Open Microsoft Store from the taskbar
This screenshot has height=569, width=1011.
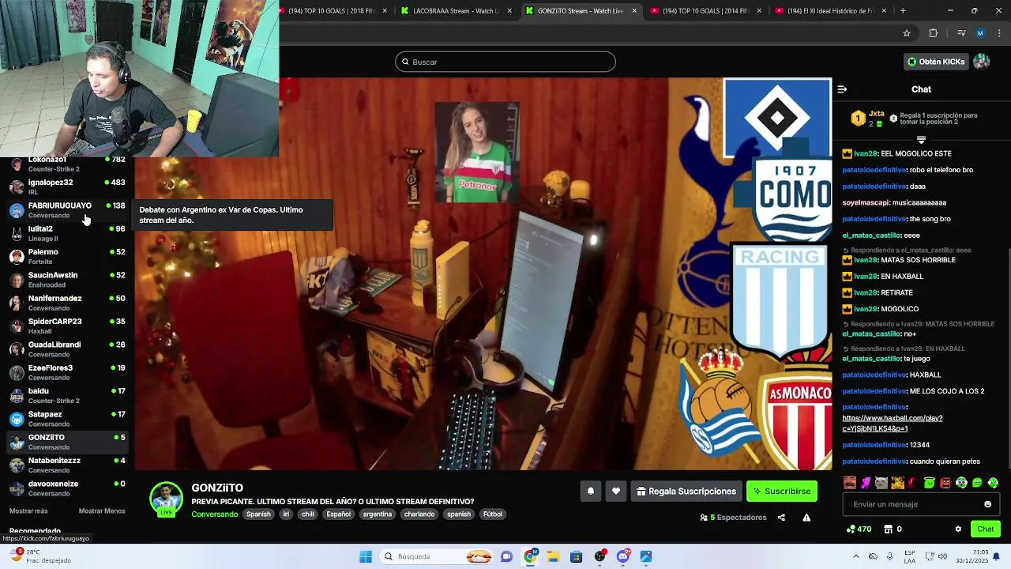click(577, 556)
